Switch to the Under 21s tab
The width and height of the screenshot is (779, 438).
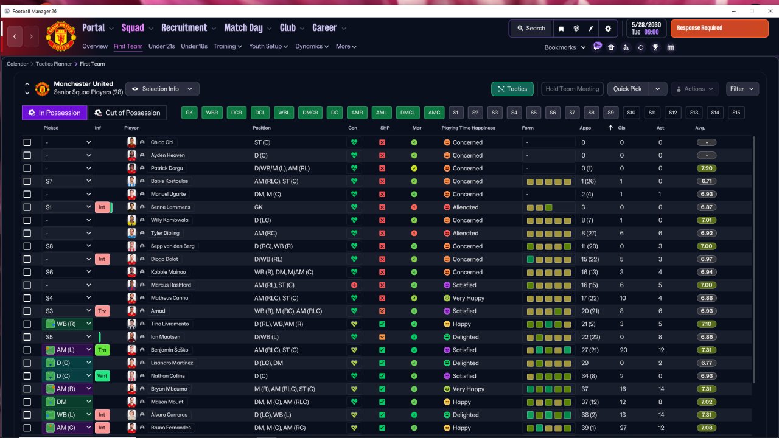[162, 46]
